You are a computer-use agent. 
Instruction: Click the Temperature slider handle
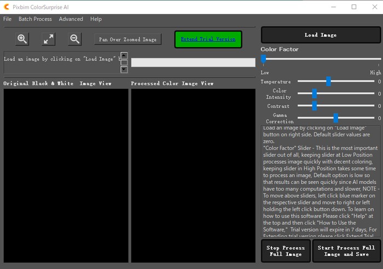coord(328,81)
